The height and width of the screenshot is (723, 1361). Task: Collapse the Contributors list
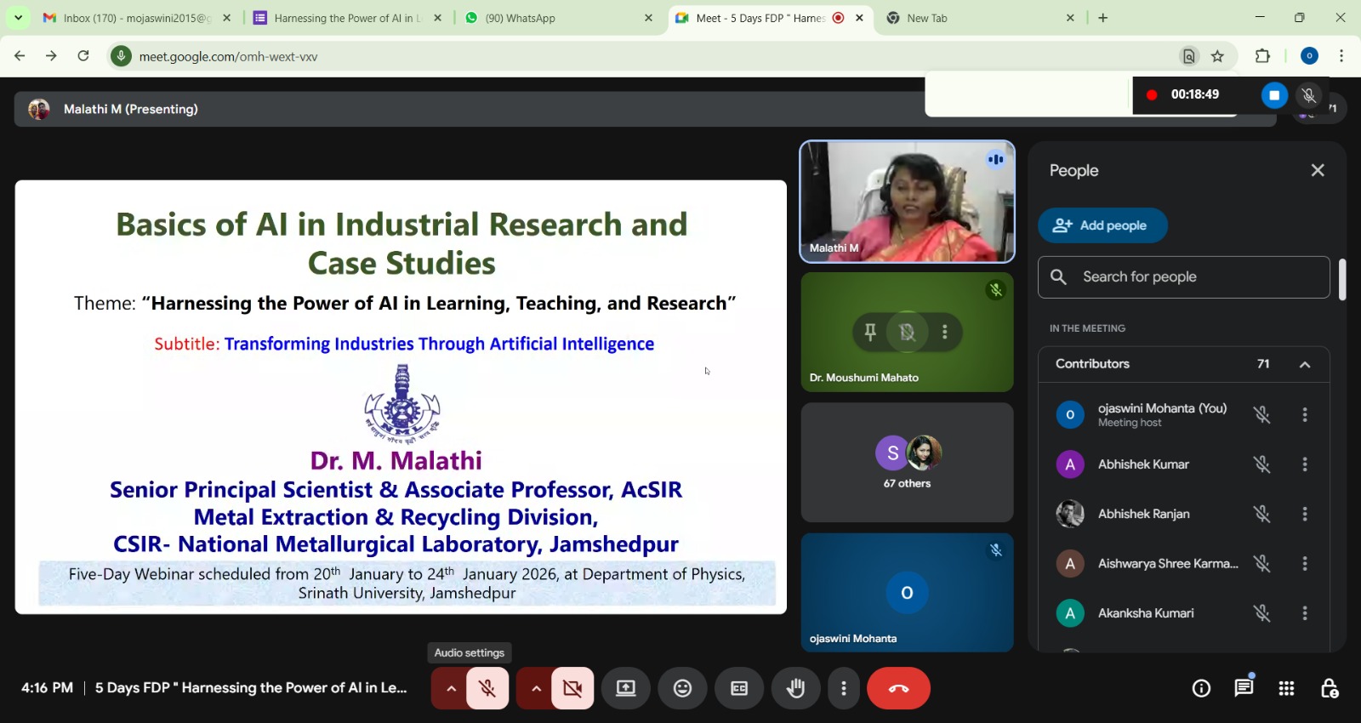pyautogui.click(x=1304, y=364)
